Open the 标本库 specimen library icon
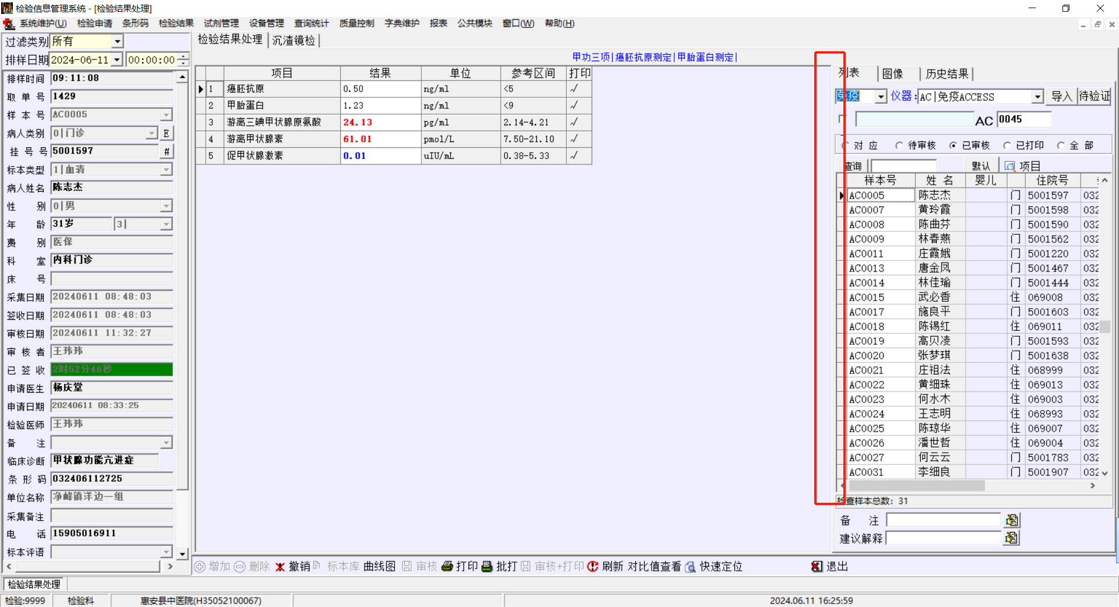Image resolution: width=1119 pixels, height=607 pixels. pyautogui.click(x=318, y=566)
